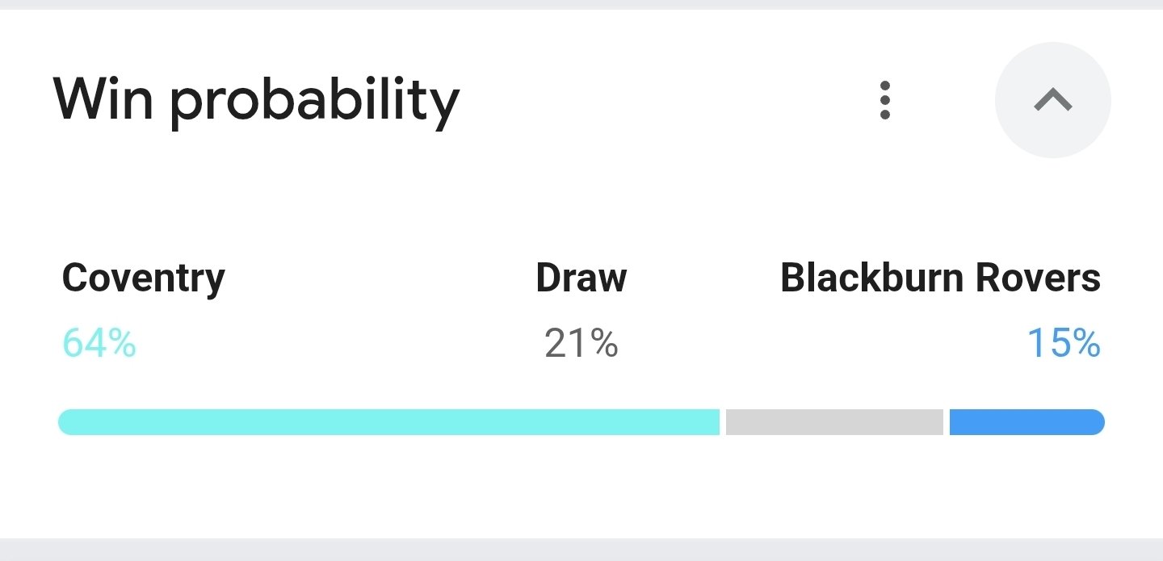The width and height of the screenshot is (1163, 561).
Task: Click the gray Draw probability bar segment
Action: click(834, 422)
